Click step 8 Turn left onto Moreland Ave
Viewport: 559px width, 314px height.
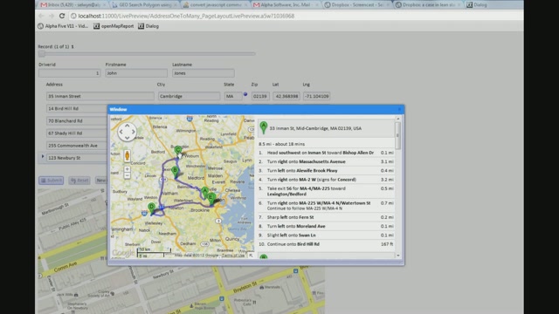(326, 226)
